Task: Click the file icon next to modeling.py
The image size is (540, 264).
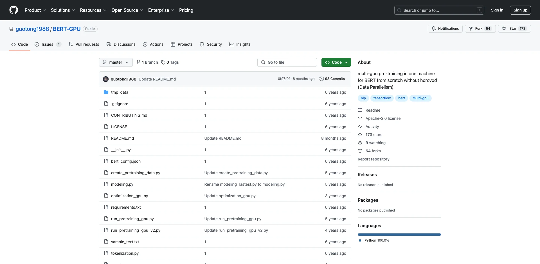Action: click(x=106, y=184)
